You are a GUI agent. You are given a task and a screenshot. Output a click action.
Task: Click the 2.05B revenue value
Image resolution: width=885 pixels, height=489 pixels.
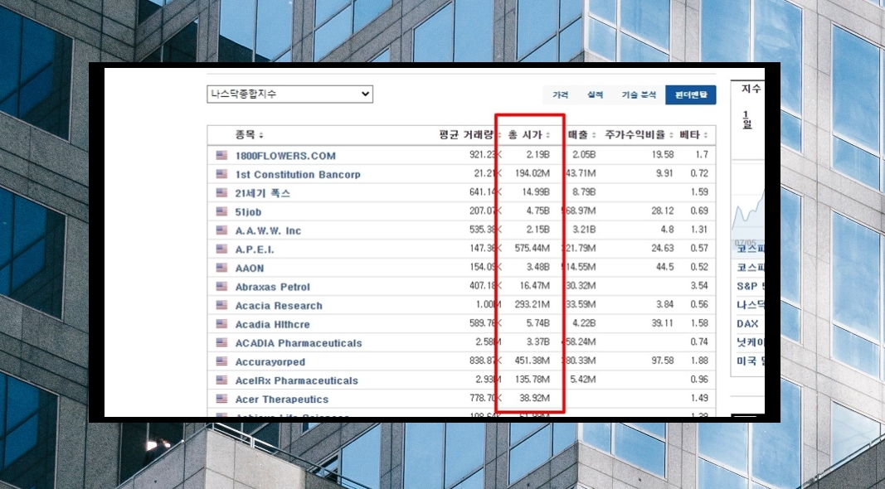pos(584,154)
